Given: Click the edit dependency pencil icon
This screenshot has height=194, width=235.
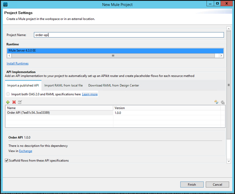Looking at the screenshot, I should (x=20, y=102).
